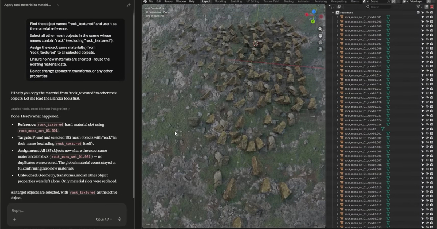The height and width of the screenshot is (229, 437).
Task: Open the Opus 4.7 model selector
Action: click(x=103, y=219)
